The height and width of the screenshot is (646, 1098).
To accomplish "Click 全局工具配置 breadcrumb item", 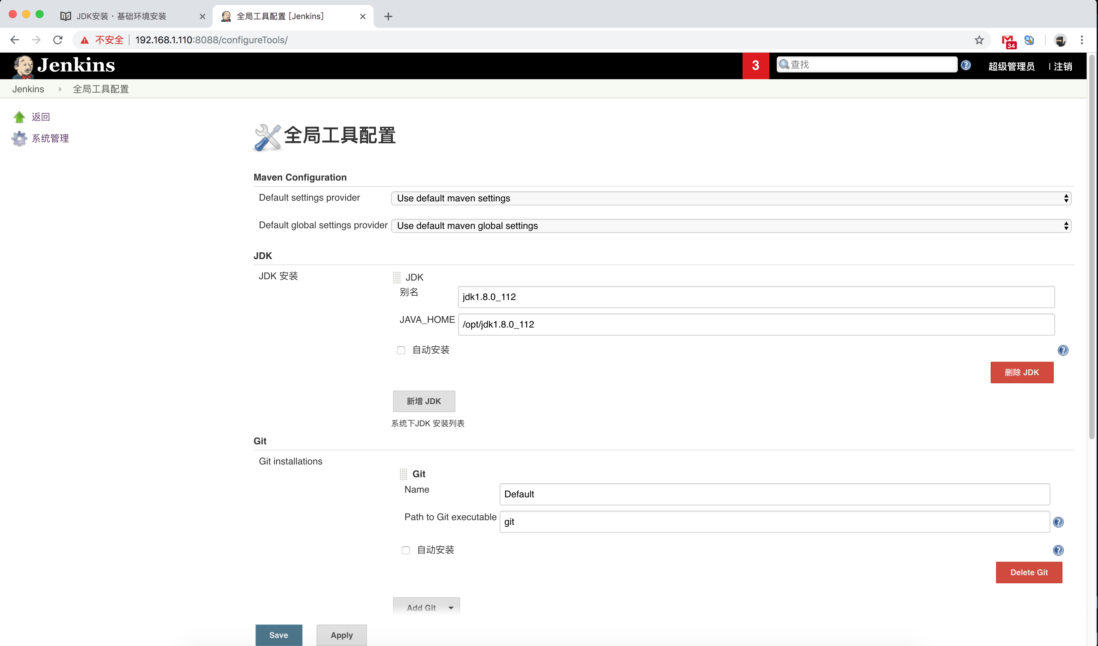I will [x=101, y=89].
